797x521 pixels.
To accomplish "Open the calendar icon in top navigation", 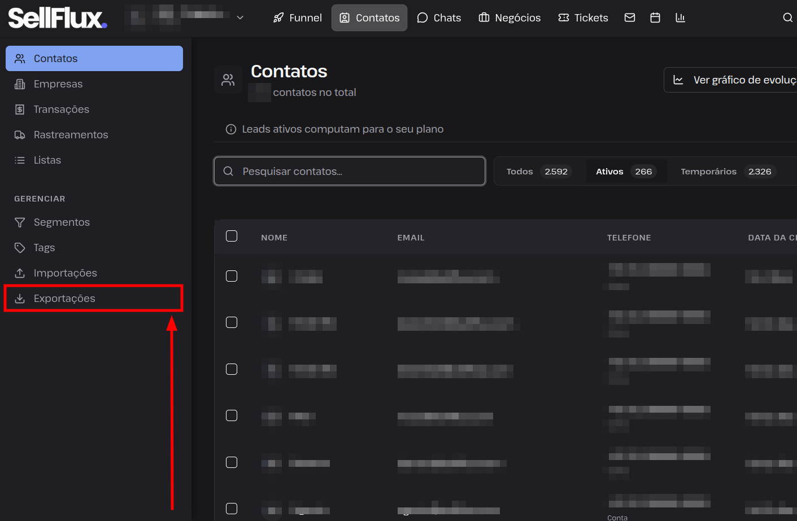I will pyautogui.click(x=655, y=17).
